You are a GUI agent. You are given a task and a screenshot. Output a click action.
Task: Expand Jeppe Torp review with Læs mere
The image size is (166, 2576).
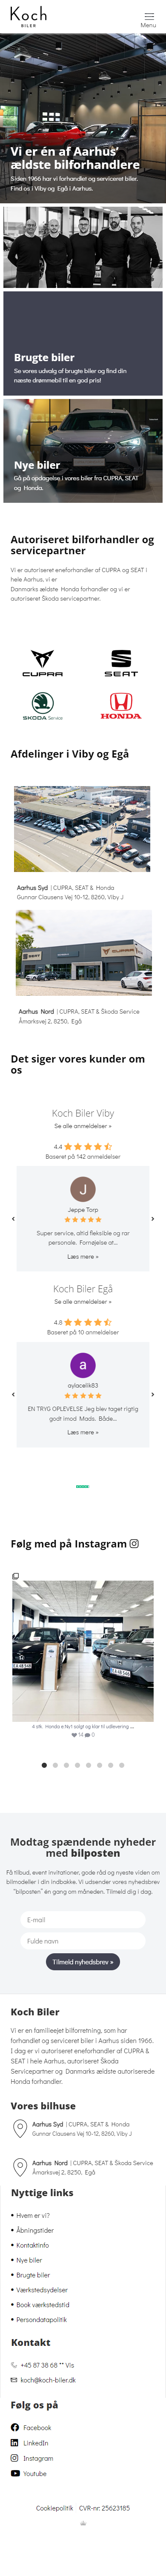click(x=83, y=1257)
